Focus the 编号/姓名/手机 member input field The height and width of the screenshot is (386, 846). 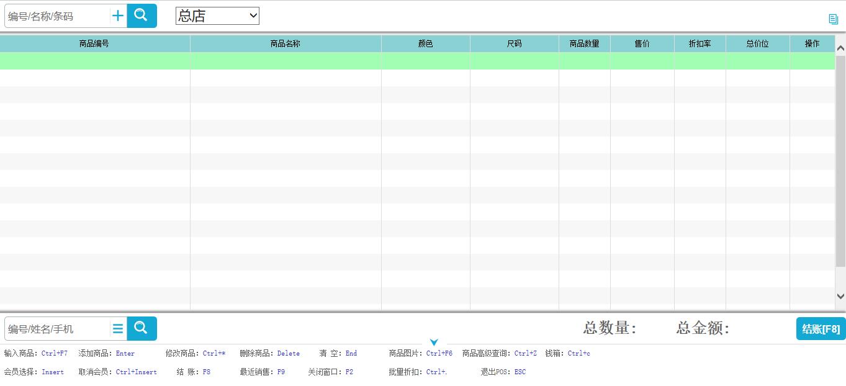57,329
